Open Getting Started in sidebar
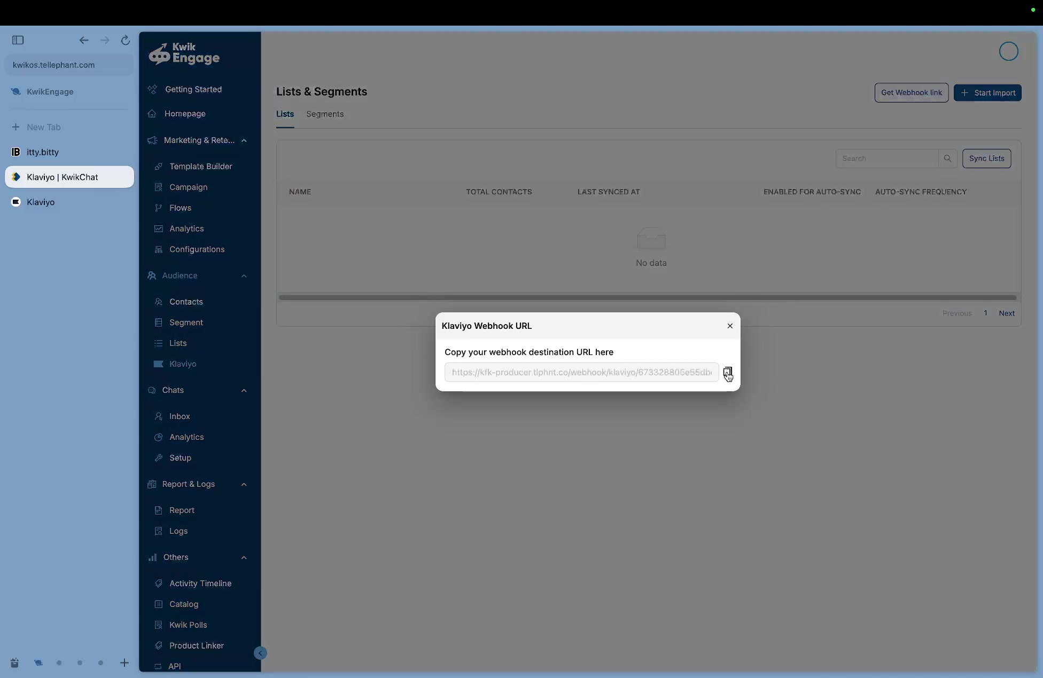The width and height of the screenshot is (1043, 678). [x=193, y=89]
